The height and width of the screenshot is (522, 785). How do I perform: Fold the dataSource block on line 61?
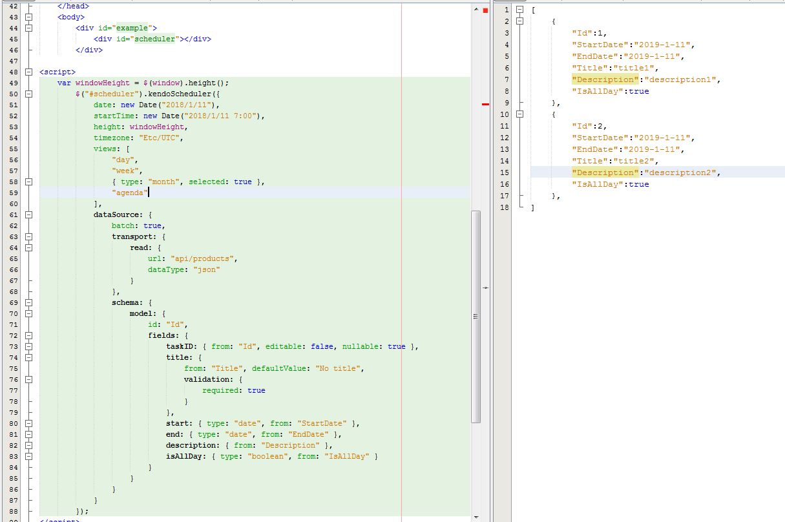click(28, 214)
